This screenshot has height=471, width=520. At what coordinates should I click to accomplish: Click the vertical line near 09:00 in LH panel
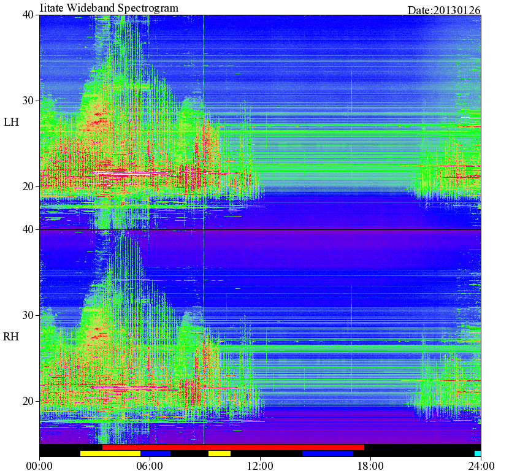pyautogui.click(x=204, y=99)
